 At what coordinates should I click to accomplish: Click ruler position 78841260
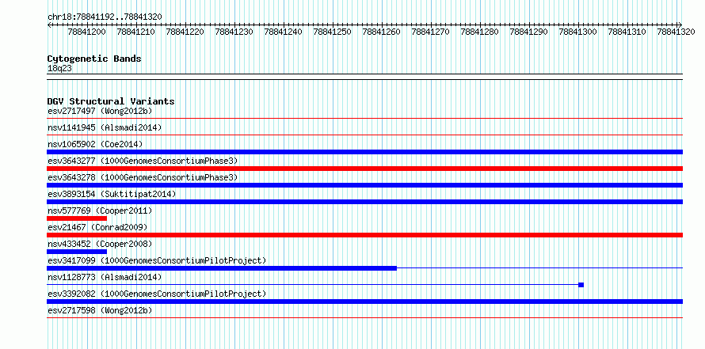(x=381, y=32)
